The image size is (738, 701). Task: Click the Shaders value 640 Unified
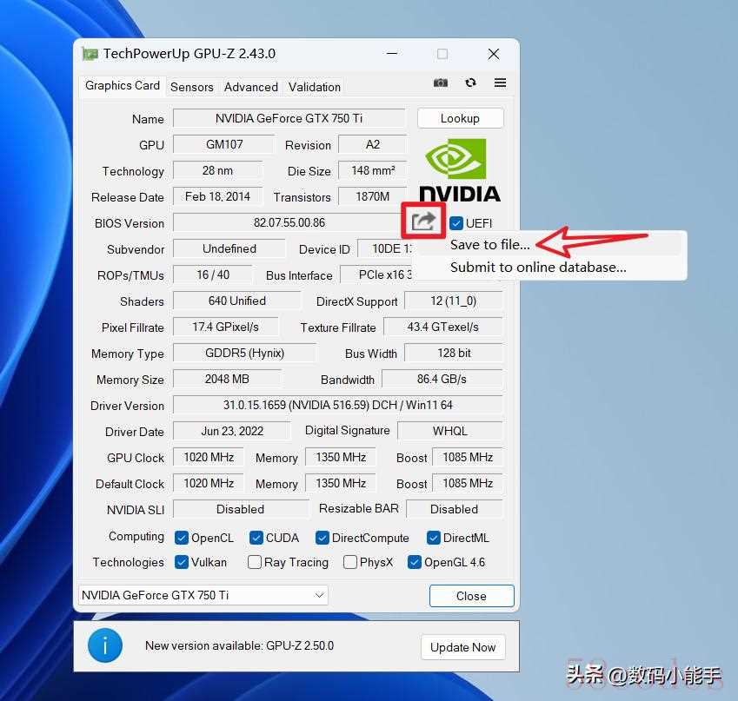click(x=237, y=301)
